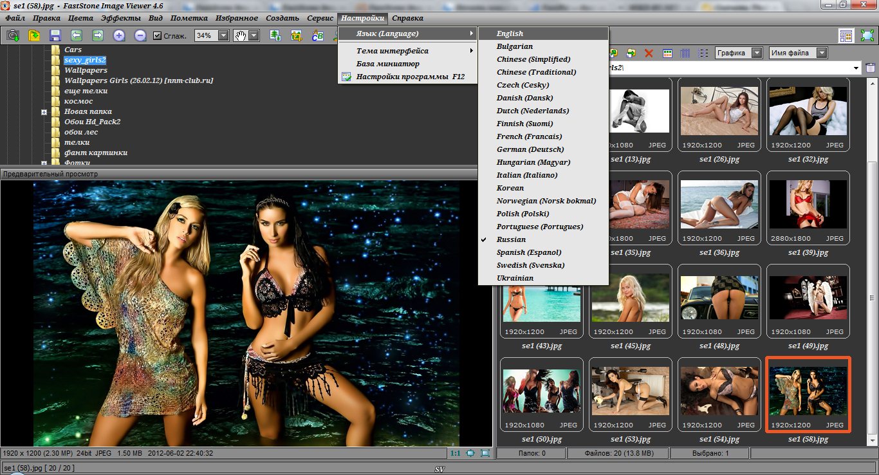The image size is (879, 475).
Task: Click База миниатюр menu entry
Action: pyautogui.click(x=387, y=64)
